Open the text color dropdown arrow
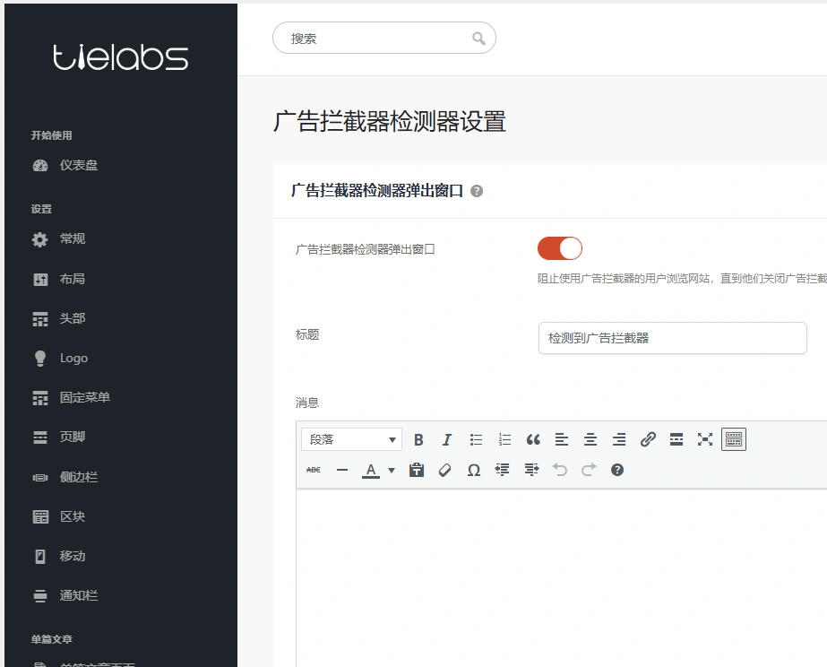Screen dimensions: 827x667 [x=391, y=469]
